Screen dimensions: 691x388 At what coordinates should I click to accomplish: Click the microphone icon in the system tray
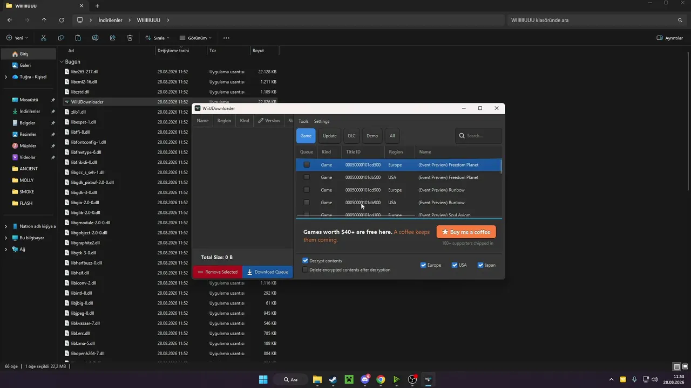click(634, 379)
